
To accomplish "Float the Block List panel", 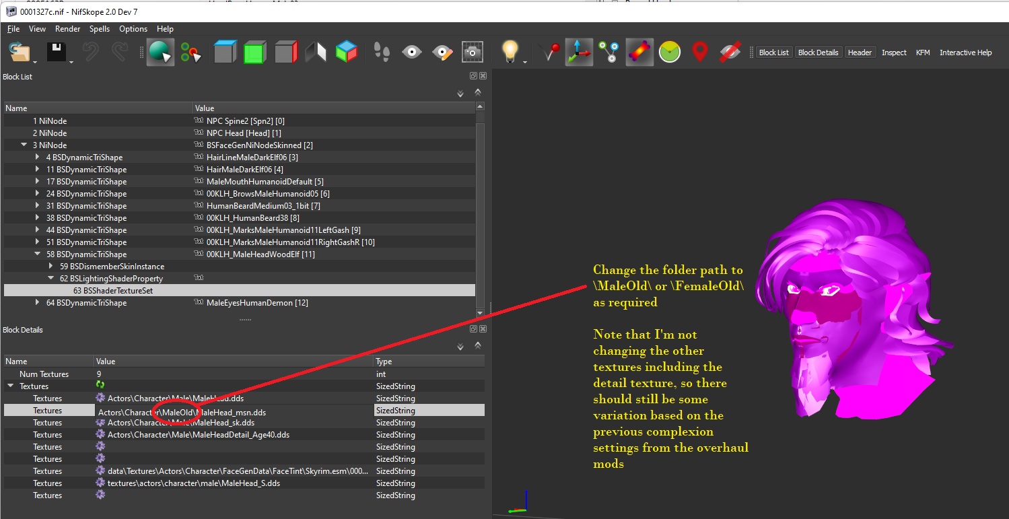I will click(473, 76).
